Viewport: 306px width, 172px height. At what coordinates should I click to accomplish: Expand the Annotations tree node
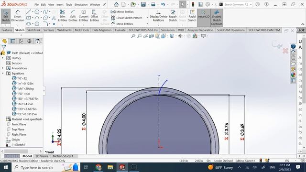3,68
